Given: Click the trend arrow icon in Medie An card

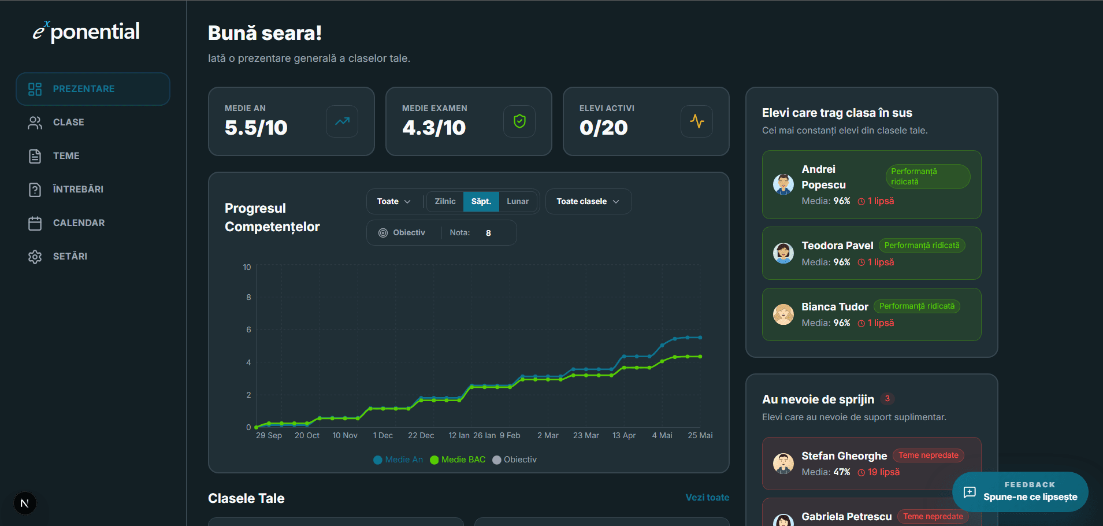Looking at the screenshot, I should pos(342,121).
